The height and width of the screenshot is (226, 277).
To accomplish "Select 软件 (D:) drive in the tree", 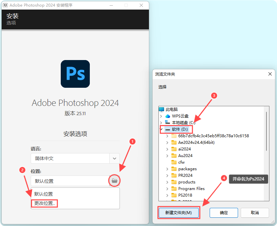I will (180, 129).
